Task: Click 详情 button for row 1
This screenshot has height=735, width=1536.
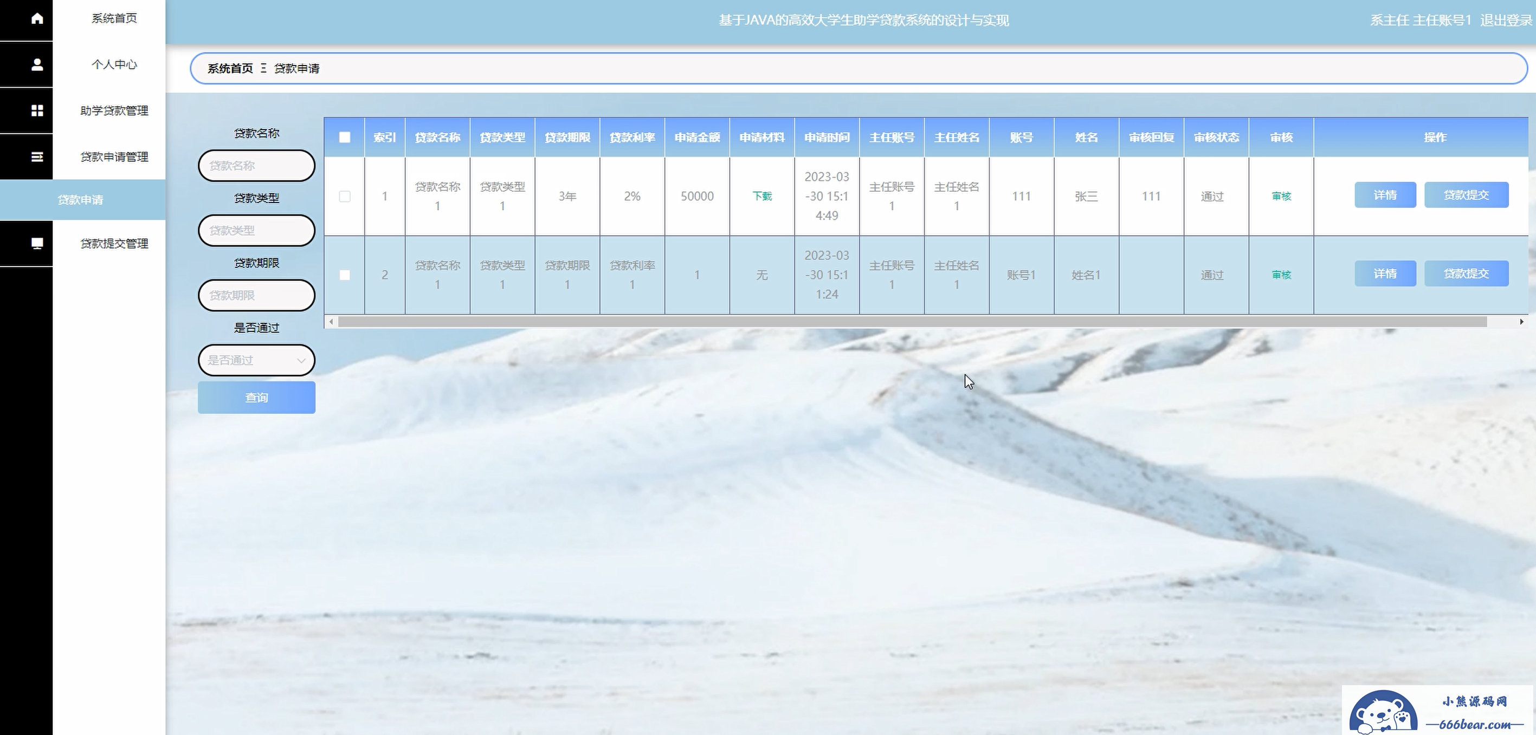Action: coord(1385,195)
